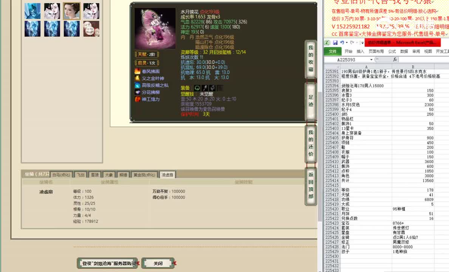Click the 关闭 button

[158, 263]
